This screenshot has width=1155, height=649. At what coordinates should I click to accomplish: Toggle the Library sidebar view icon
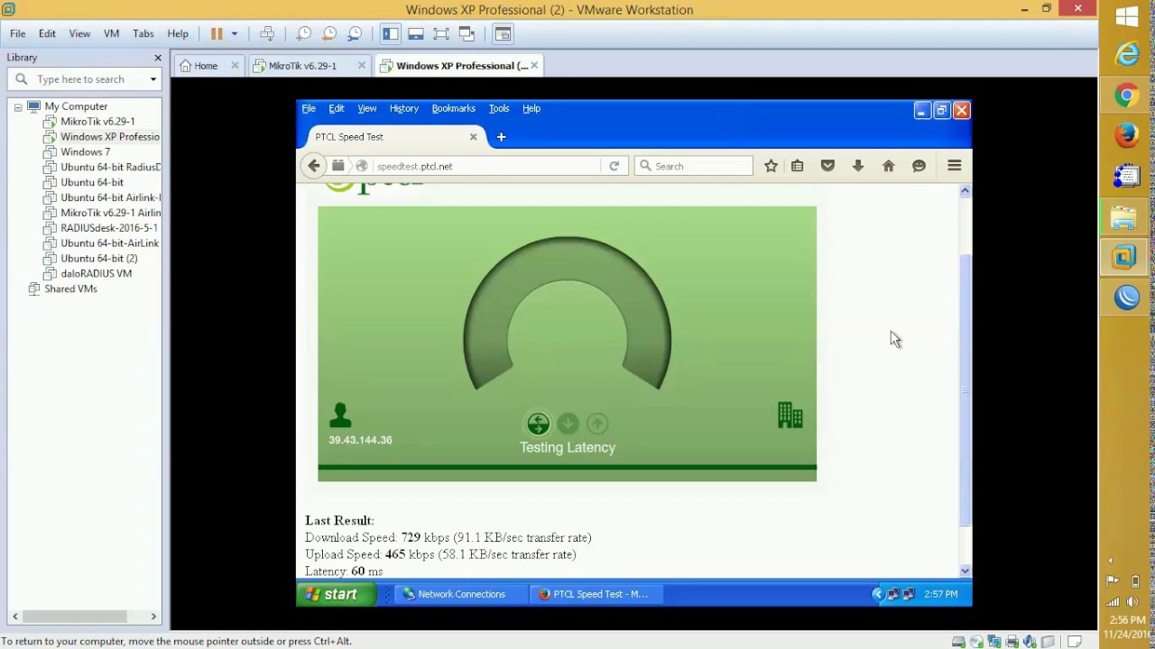[390, 33]
